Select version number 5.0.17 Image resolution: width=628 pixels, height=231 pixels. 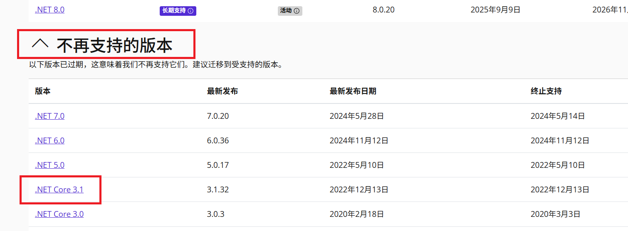pos(218,165)
